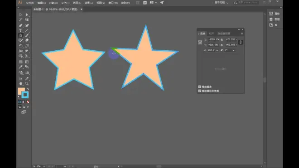Switch to the 对齐 align tab
299x168 pixels.
pos(211,34)
